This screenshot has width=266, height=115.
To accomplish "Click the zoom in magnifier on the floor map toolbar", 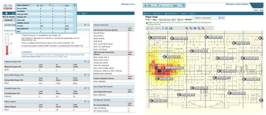I will click(148, 28).
